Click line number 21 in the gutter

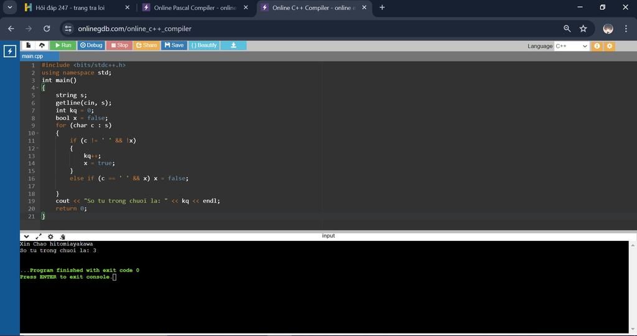click(x=31, y=216)
